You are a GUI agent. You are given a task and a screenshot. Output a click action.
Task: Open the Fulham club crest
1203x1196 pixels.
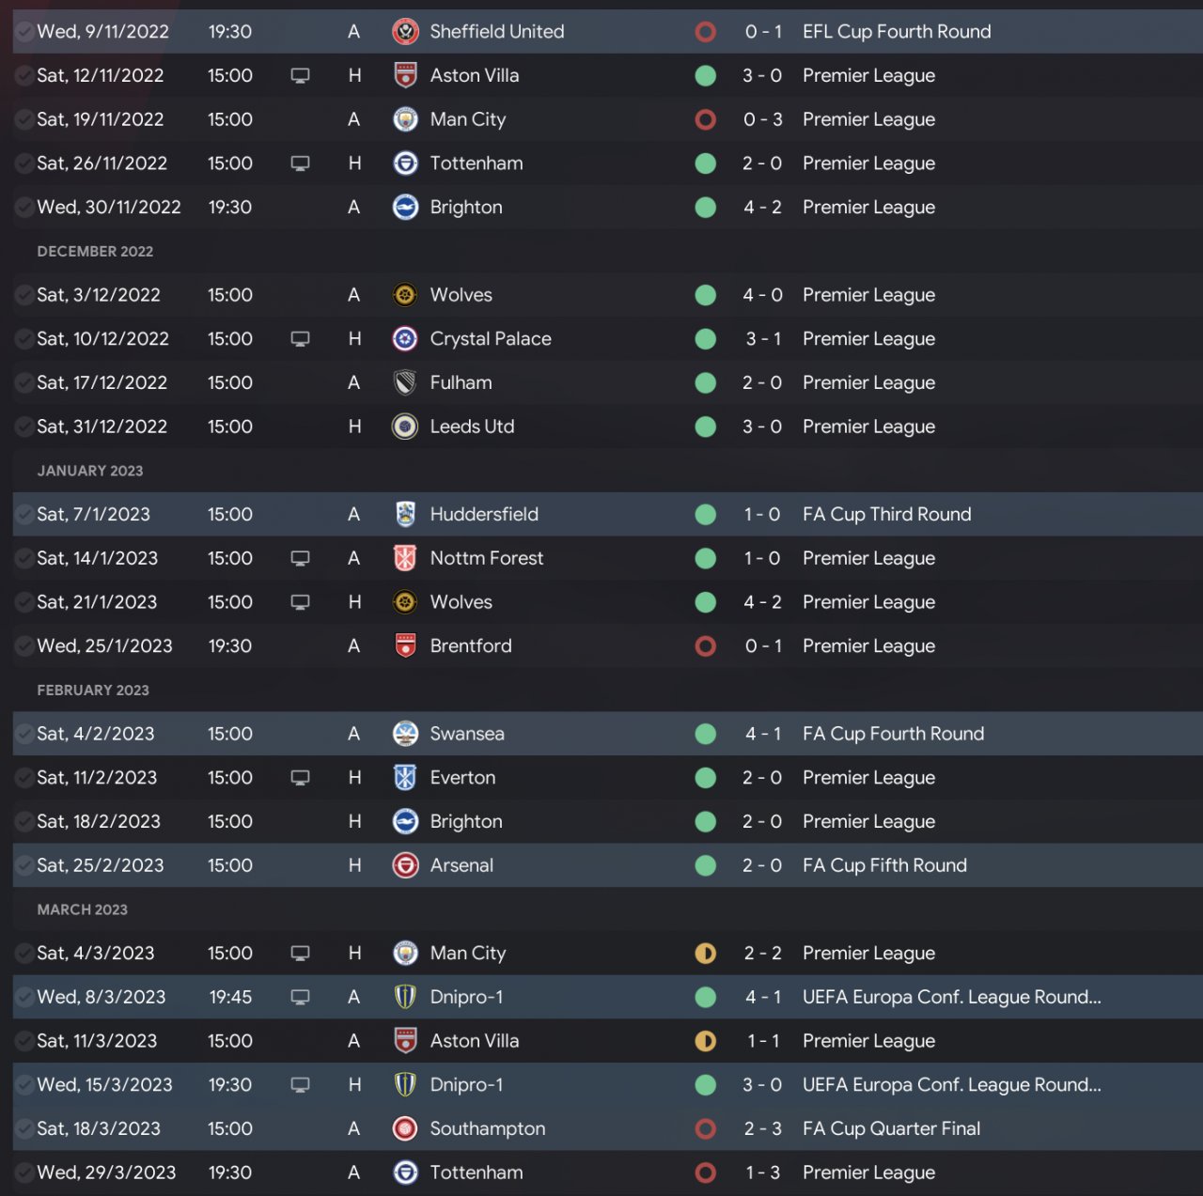(405, 383)
